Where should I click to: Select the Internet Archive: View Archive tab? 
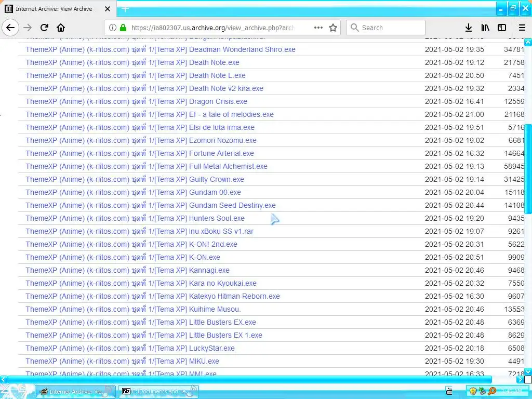tap(58, 9)
